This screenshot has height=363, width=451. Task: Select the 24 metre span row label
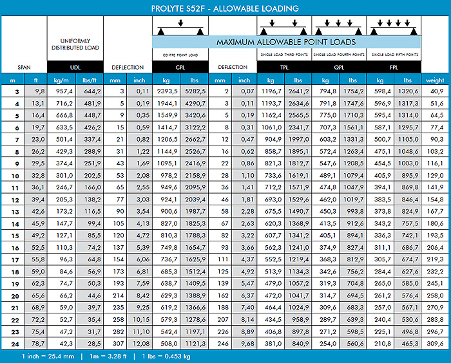[13, 344]
